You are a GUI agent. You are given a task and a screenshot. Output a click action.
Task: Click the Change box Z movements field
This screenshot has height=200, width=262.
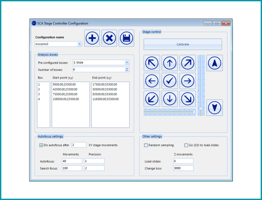[183, 168]
